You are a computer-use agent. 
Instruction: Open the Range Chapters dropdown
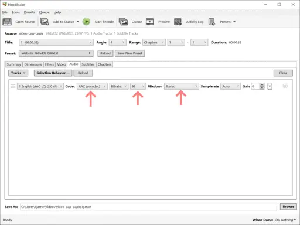tap(154, 42)
